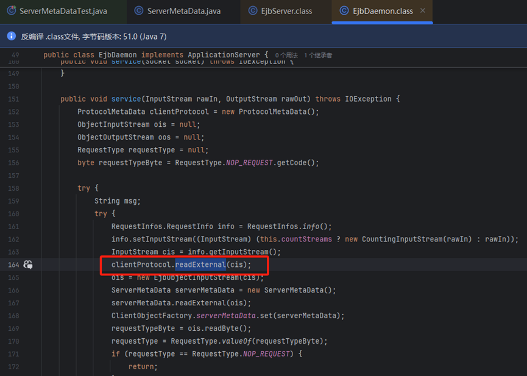Click the highlighted readExternal method call
This screenshot has height=376, width=527.
click(x=200, y=264)
